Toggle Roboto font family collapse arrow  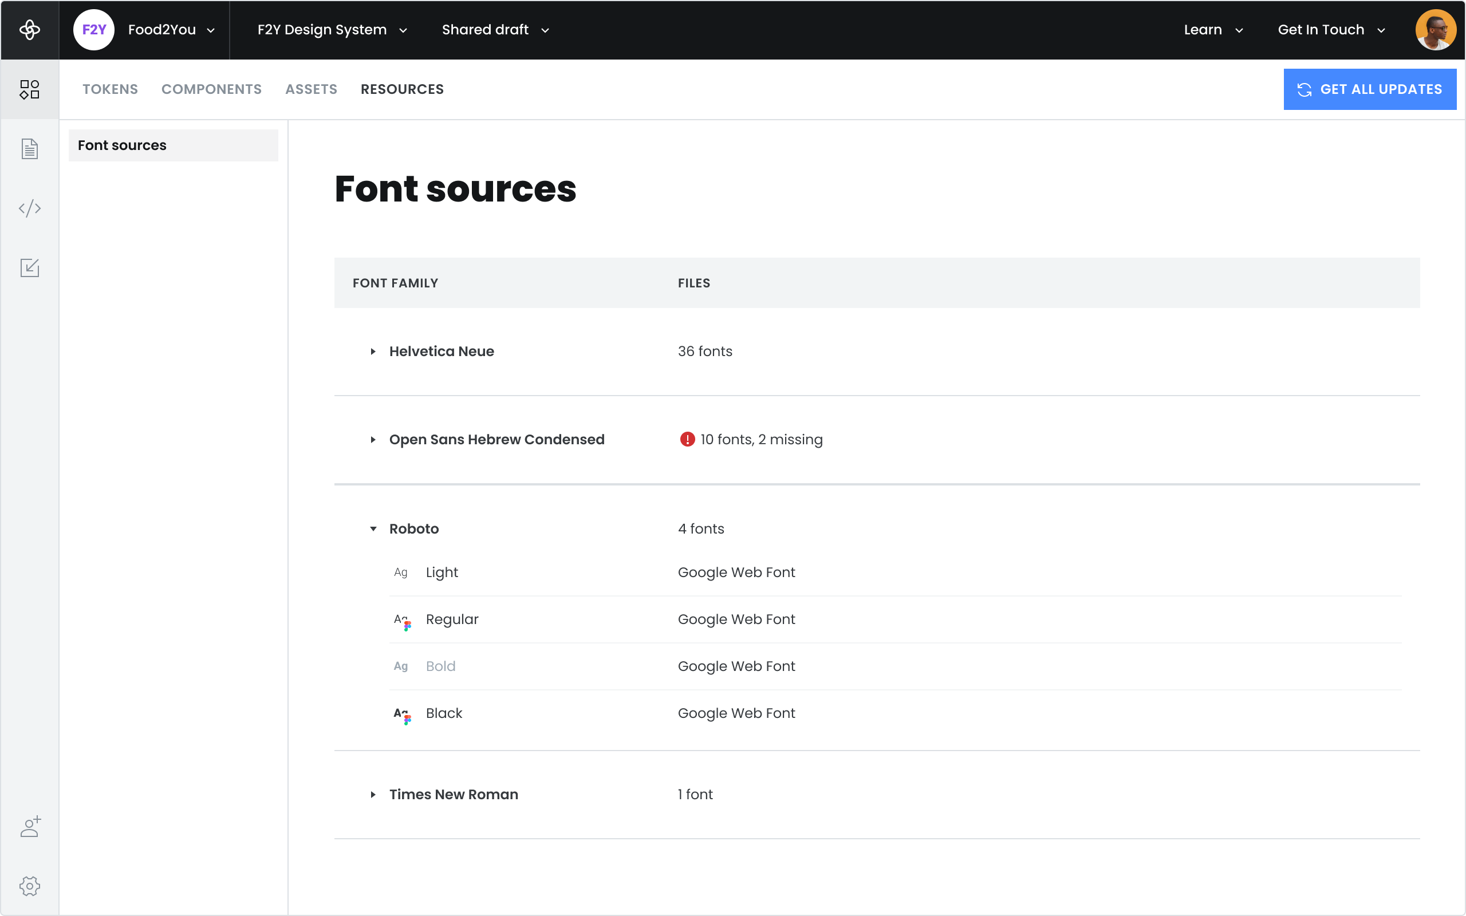point(375,529)
